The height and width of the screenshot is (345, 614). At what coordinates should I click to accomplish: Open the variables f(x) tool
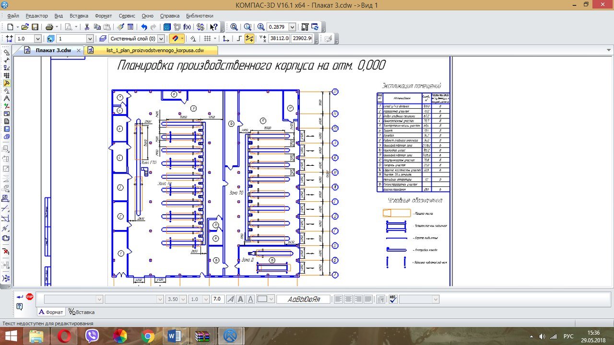point(187,27)
